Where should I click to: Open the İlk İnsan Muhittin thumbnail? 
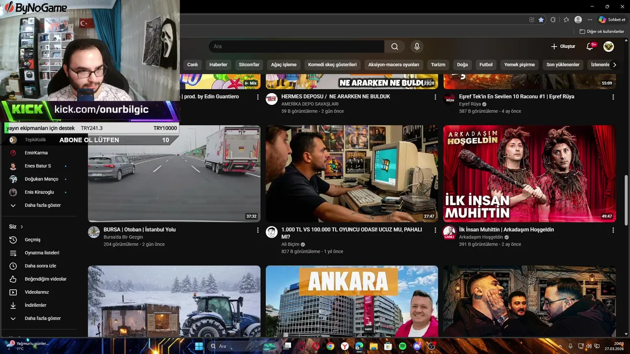(530, 174)
